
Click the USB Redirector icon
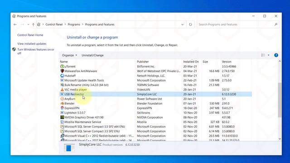(62, 94)
